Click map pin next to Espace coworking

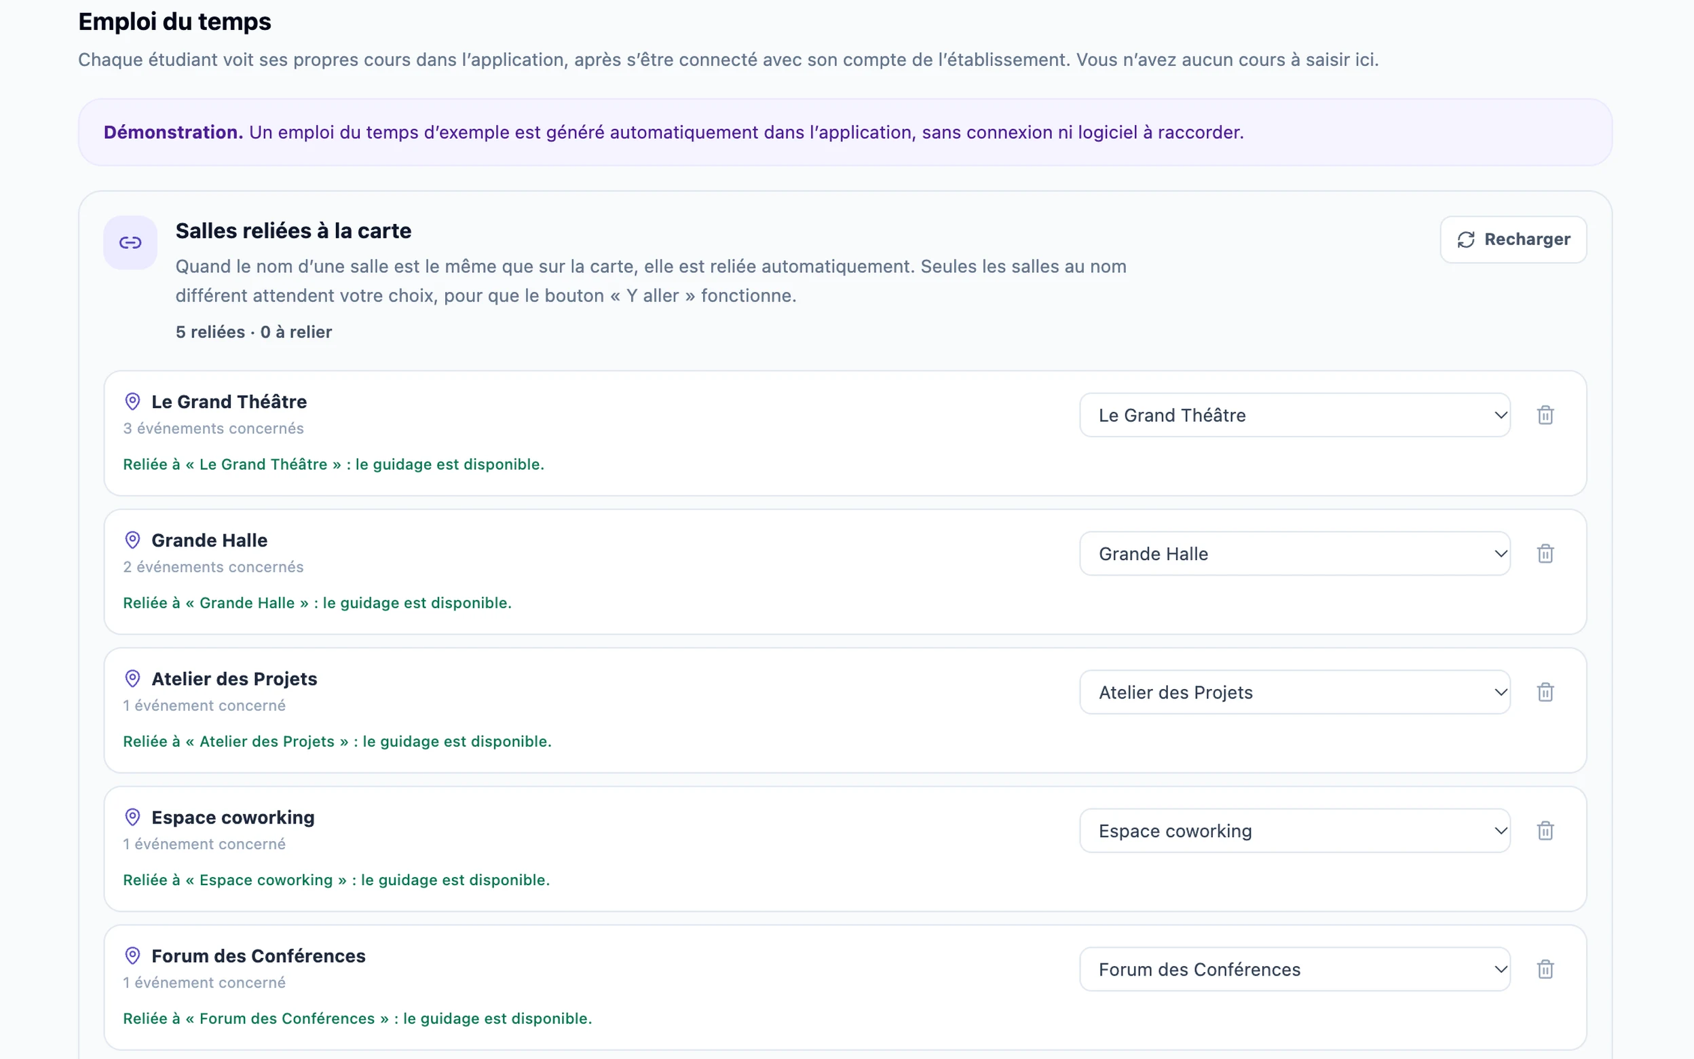click(x=132, y=817)
